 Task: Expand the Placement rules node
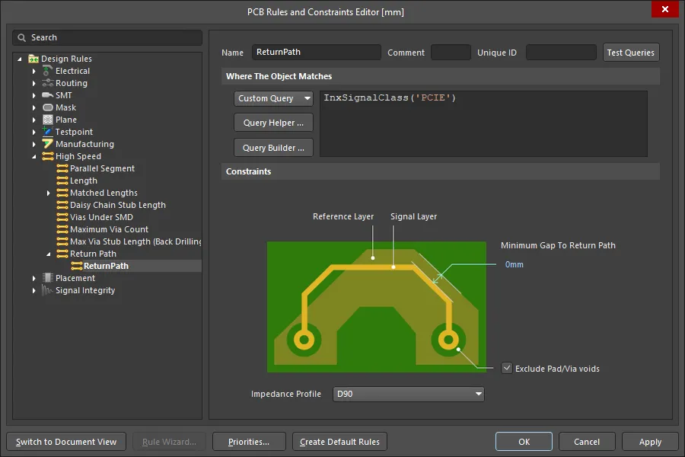click(x=34, y=278)
